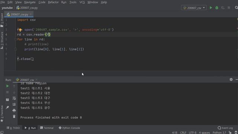Open Run panel settings gear
238x134 pixels.
pyautogui.click(x=231, y=79)
